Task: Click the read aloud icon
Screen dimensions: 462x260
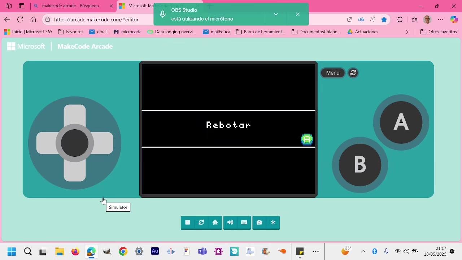Action: (x=372, y=19)
